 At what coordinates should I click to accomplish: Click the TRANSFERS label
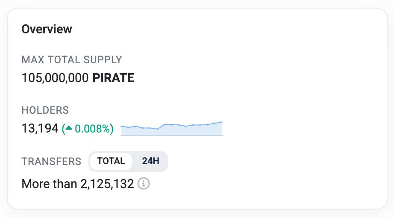point(51,162)
